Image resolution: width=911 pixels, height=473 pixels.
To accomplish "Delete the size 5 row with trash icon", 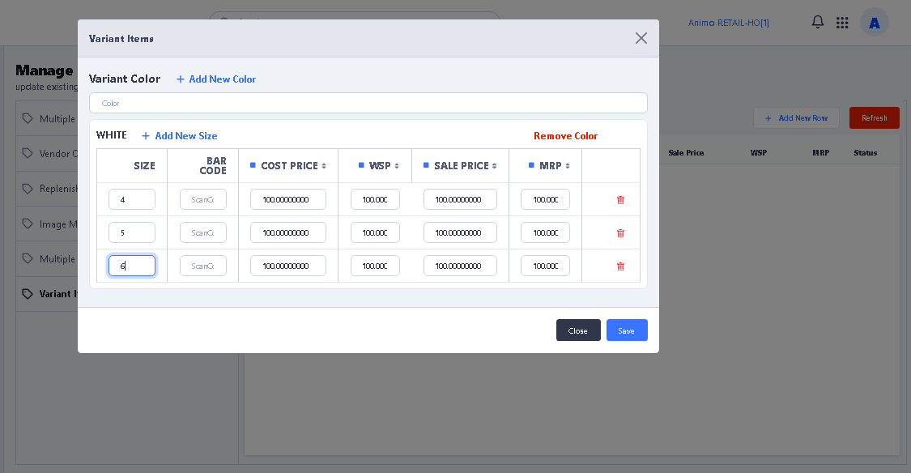I will [x=620, y=233].
